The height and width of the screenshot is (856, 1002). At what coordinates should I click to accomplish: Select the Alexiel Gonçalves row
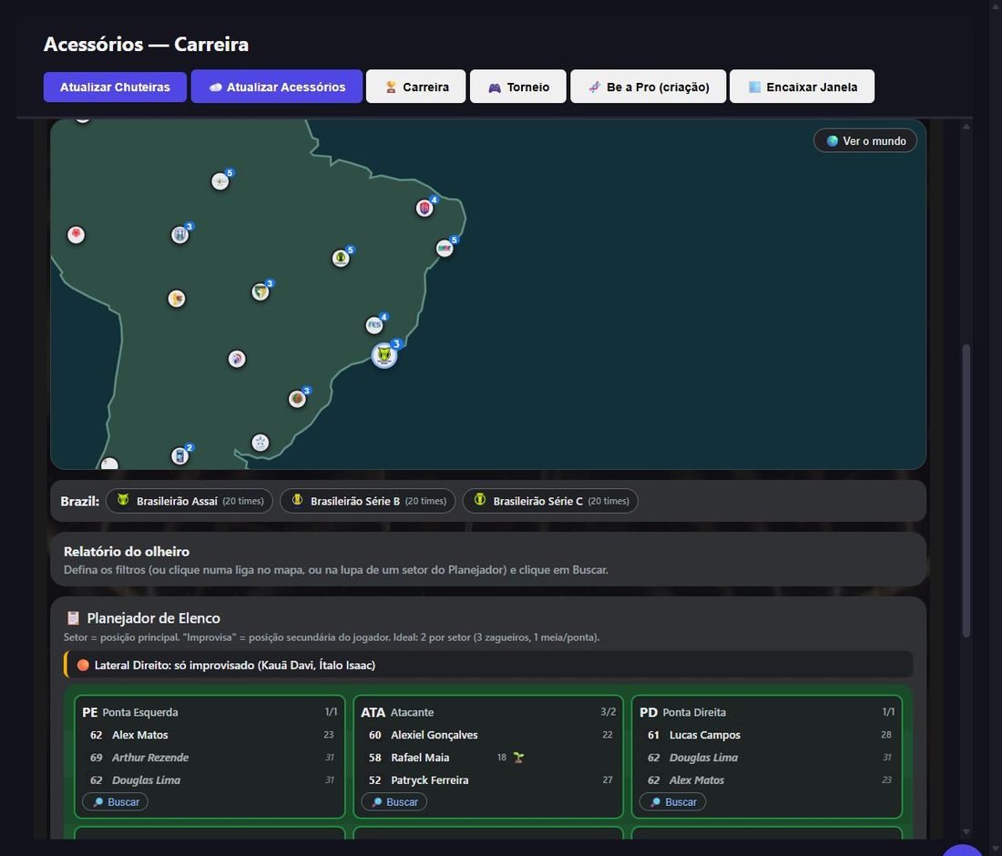click(487, 735)
